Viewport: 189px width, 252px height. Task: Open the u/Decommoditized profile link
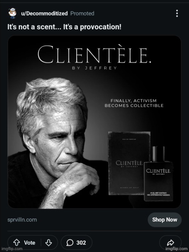[x=44, y=14]
